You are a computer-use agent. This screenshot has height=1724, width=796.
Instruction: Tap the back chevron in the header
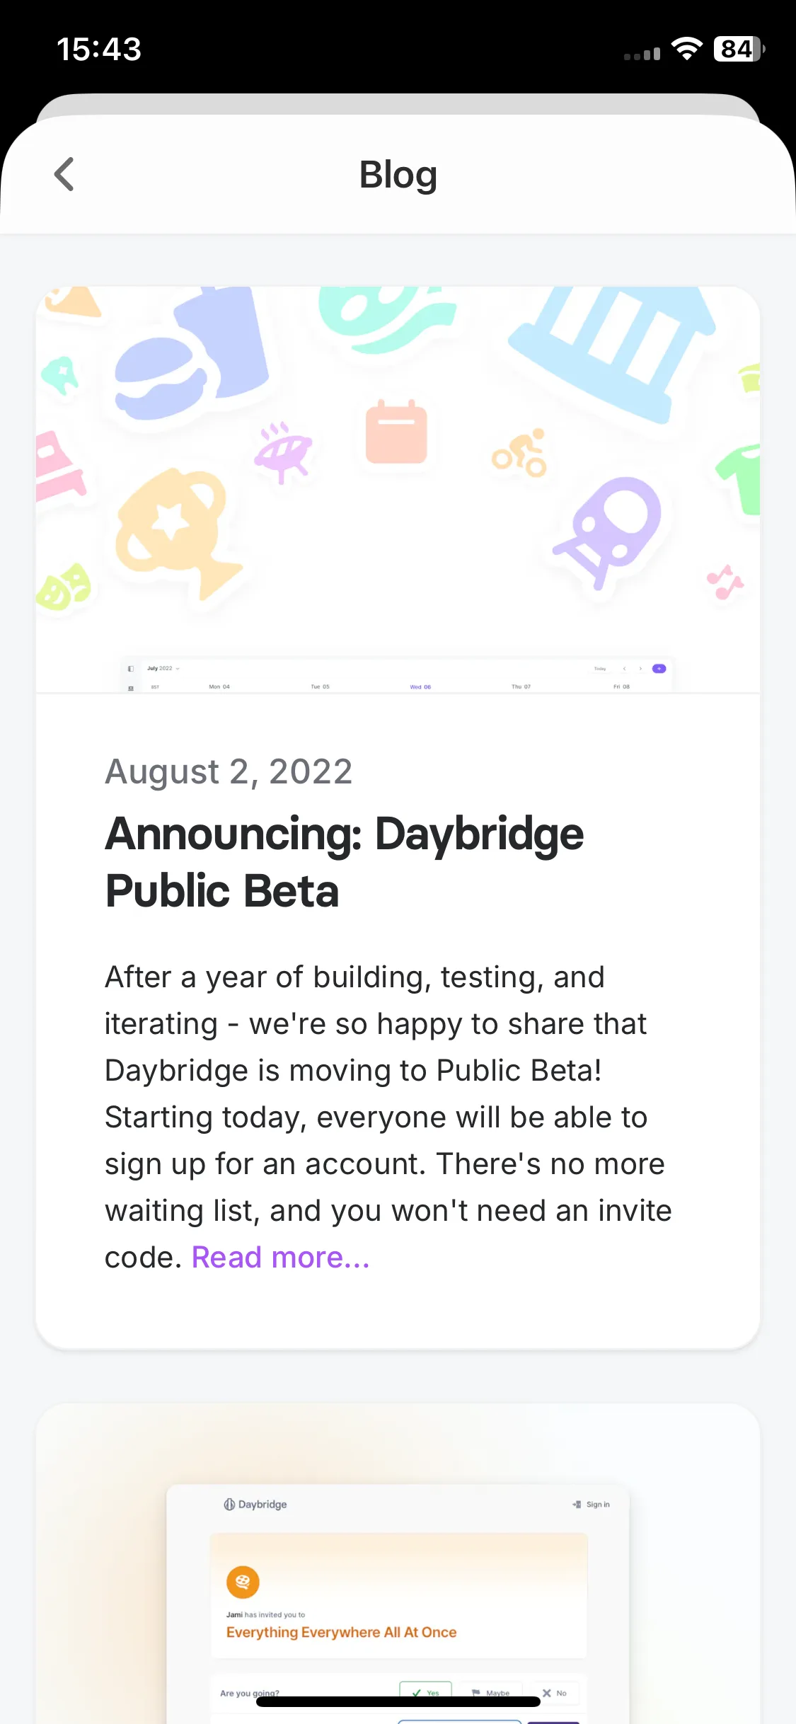pyautogui.click(x=64, y=174)
